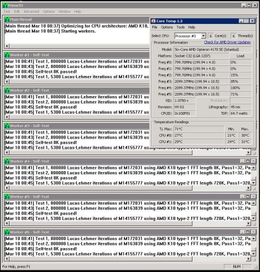
Task: Click the Worker #5 Self-Test window icon
Action: (x=7, y=197)
